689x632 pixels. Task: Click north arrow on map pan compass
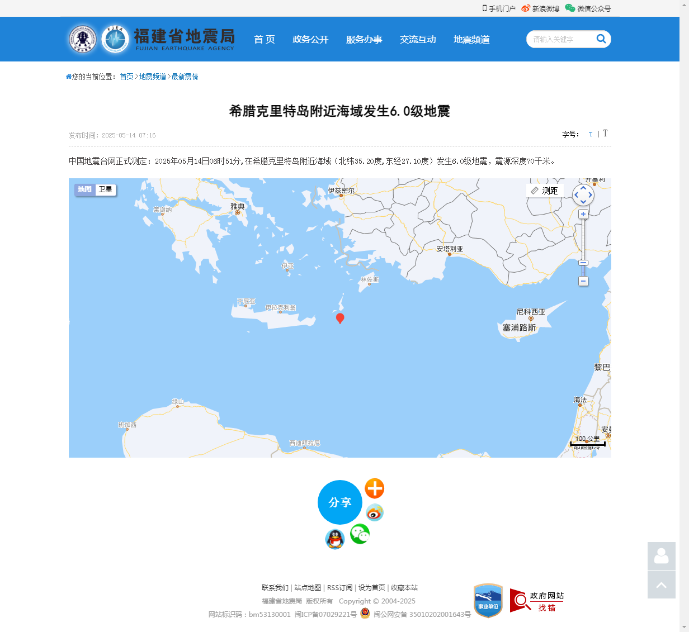[583, 187]
